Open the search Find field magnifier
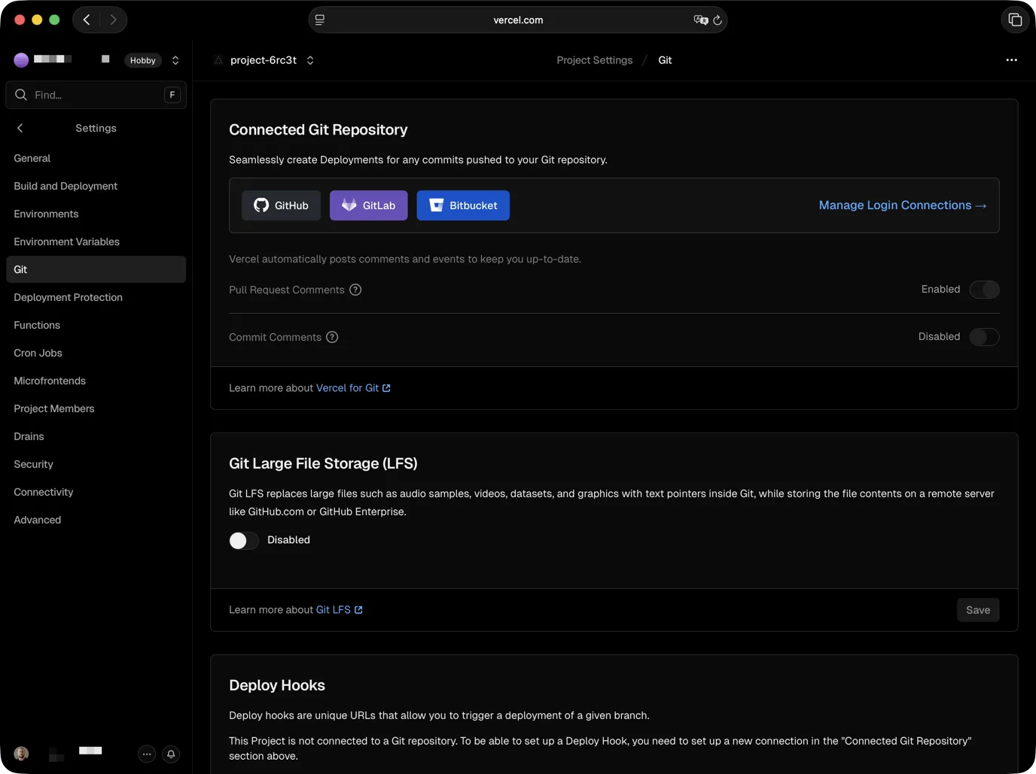The image size is (1036, 774). pyautogui.click(x=21, y=95)
